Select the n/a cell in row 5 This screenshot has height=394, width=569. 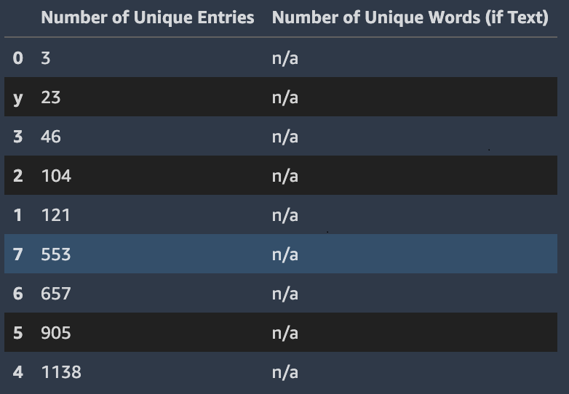tap(285, 333)
